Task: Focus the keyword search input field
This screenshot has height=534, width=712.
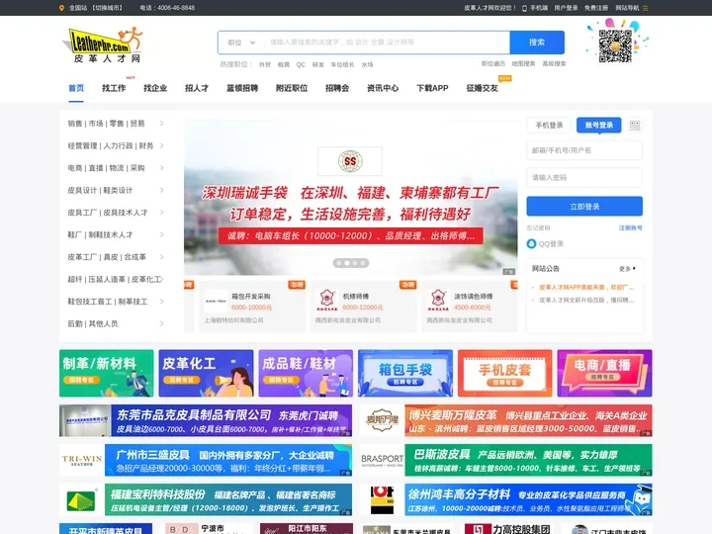Action: (x=387, y=43)
